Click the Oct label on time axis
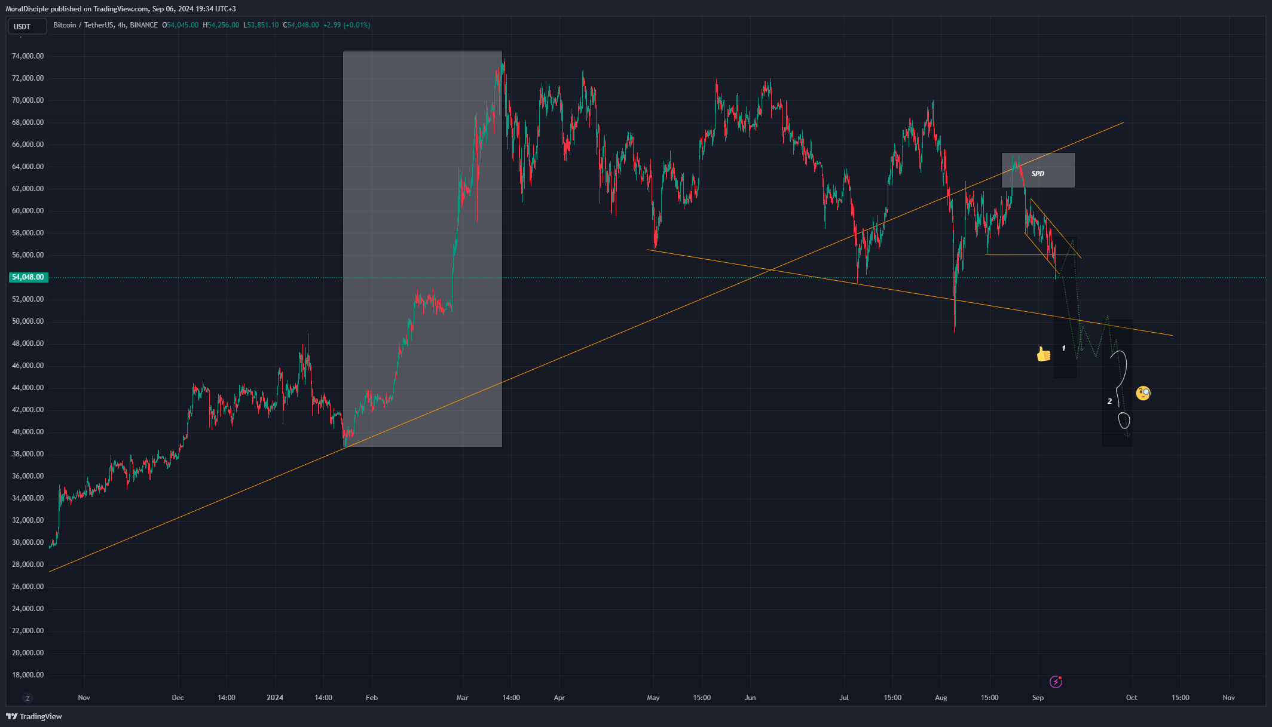This screenshot has height=727, width=1272. pos(1132,698)
